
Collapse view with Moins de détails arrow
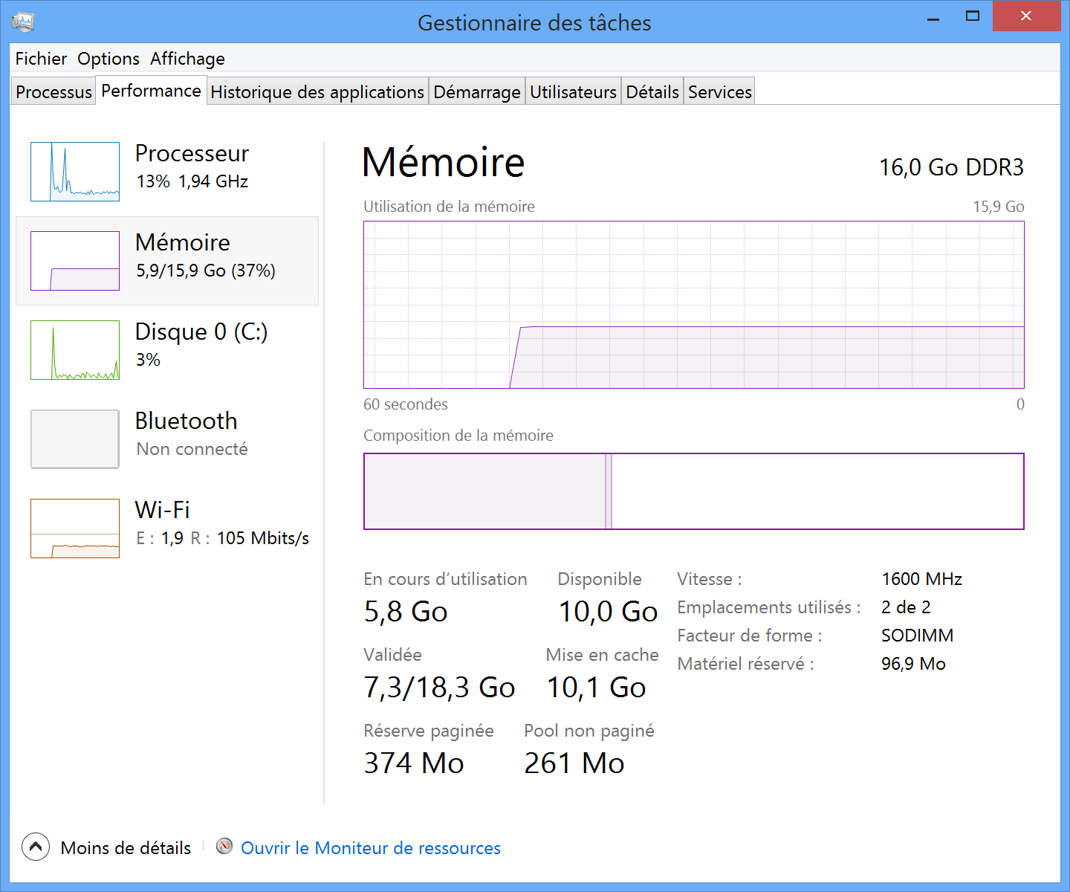36,847
